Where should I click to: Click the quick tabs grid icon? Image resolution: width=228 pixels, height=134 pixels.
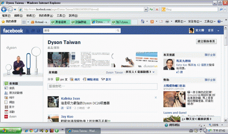click(x=24, y=22)
